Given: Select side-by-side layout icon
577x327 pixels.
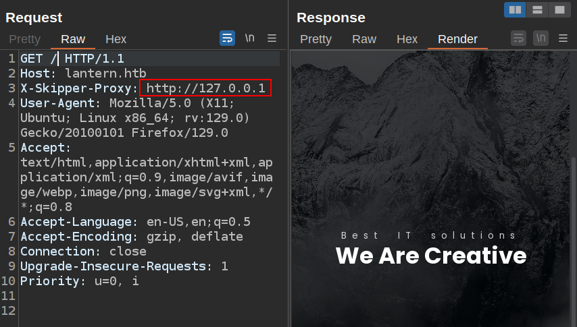Looking at the screenshot, I should coord(515,9).
